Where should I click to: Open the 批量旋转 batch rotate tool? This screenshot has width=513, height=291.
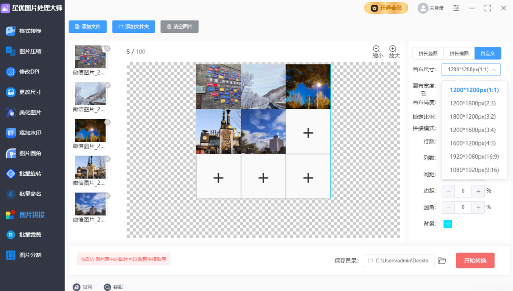click(x=30, y=174)
